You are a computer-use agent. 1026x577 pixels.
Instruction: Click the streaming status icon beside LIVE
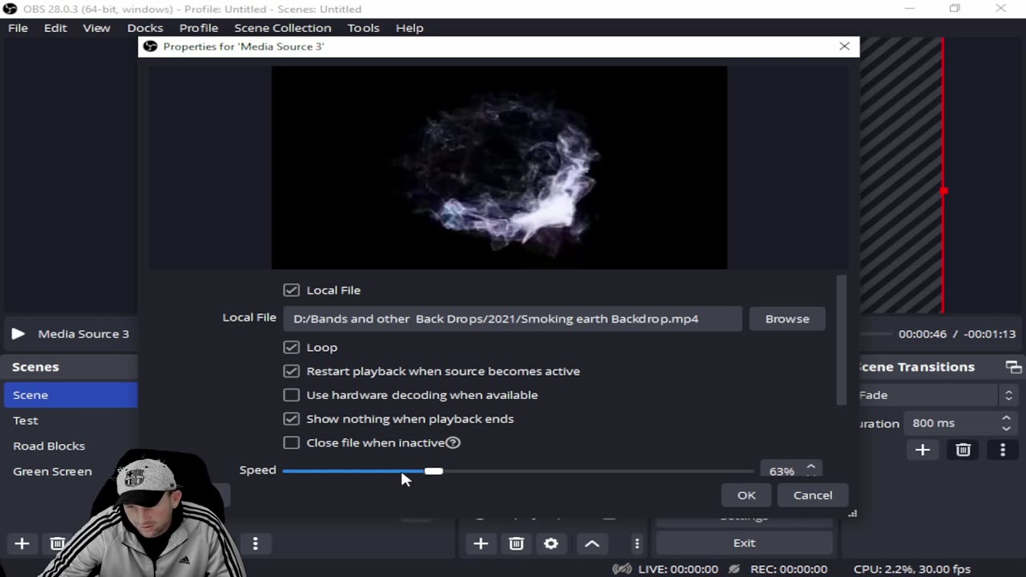coord(621,569)
